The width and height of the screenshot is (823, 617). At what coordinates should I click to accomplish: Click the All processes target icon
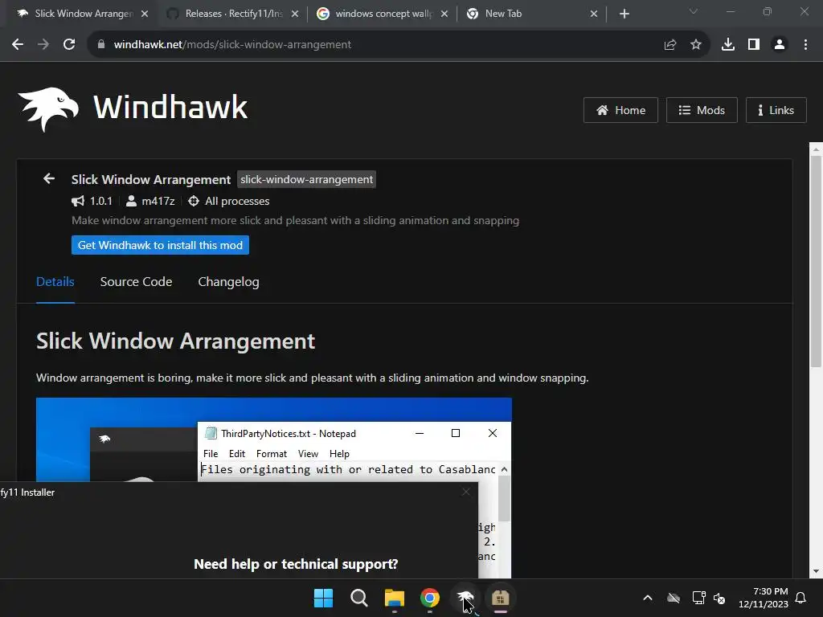click(x=193, y=201)
